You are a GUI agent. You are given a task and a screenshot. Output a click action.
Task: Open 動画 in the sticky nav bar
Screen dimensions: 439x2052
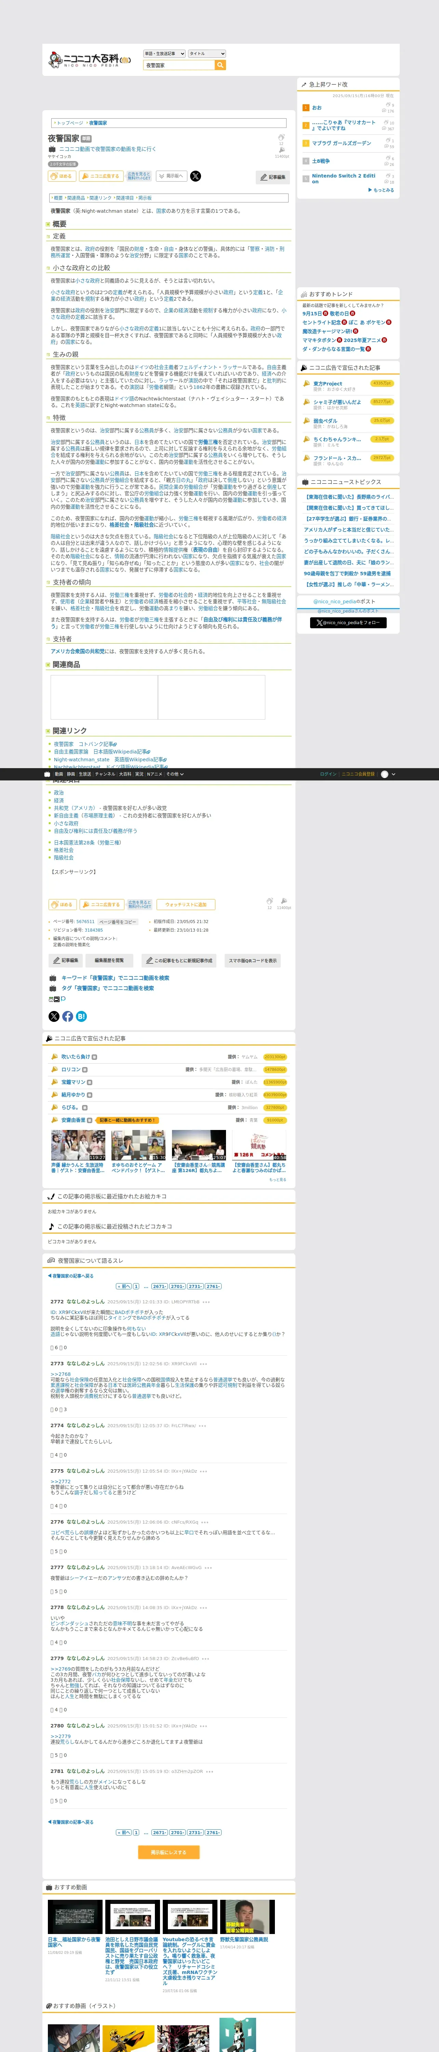tap(58, 774)
